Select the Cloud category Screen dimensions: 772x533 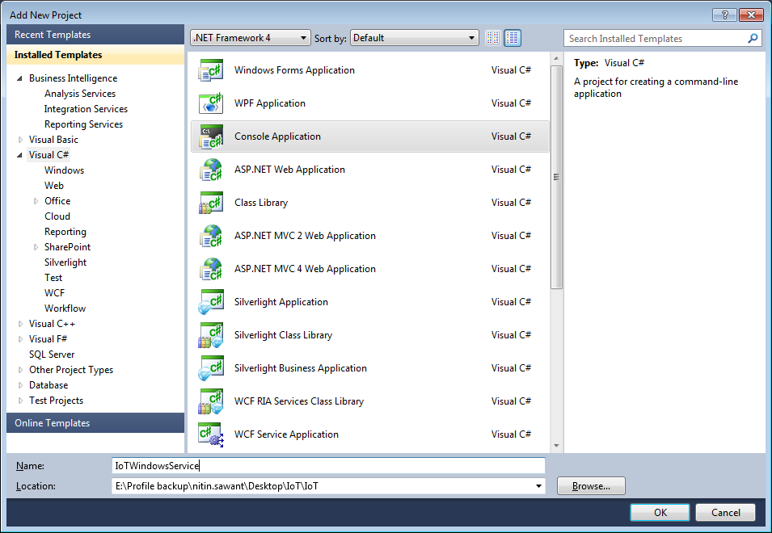[57, 216]
